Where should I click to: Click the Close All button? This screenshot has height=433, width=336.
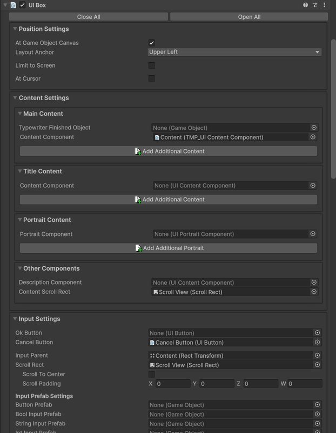[x=89, y=17]
